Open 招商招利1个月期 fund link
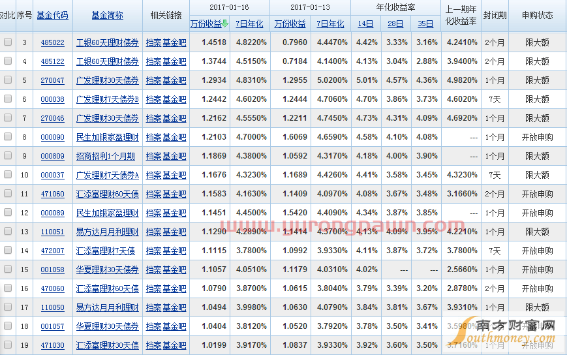 click(106, 156)
